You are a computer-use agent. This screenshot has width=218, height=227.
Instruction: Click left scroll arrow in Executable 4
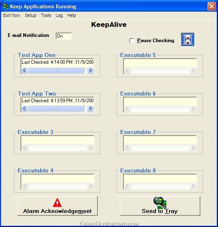point(24,186)
